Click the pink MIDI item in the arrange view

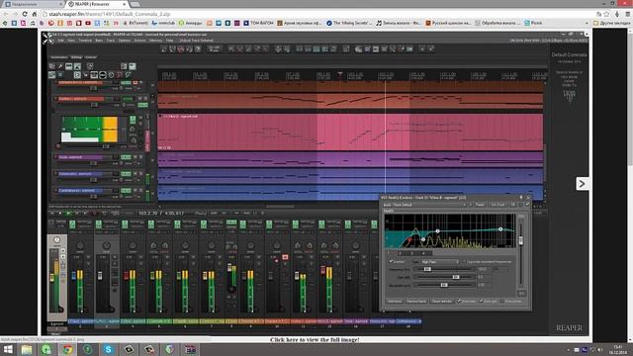[350, 132]
